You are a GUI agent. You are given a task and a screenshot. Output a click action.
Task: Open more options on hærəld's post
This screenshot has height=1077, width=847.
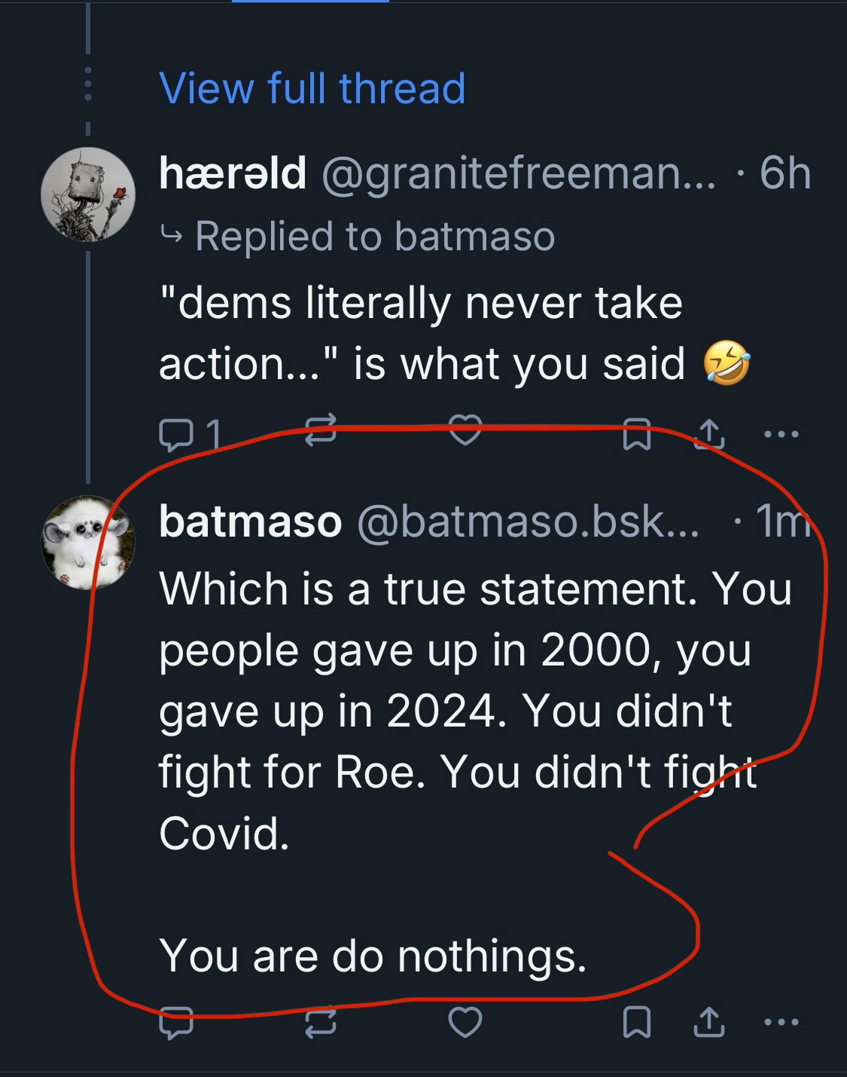click(781, 434)
